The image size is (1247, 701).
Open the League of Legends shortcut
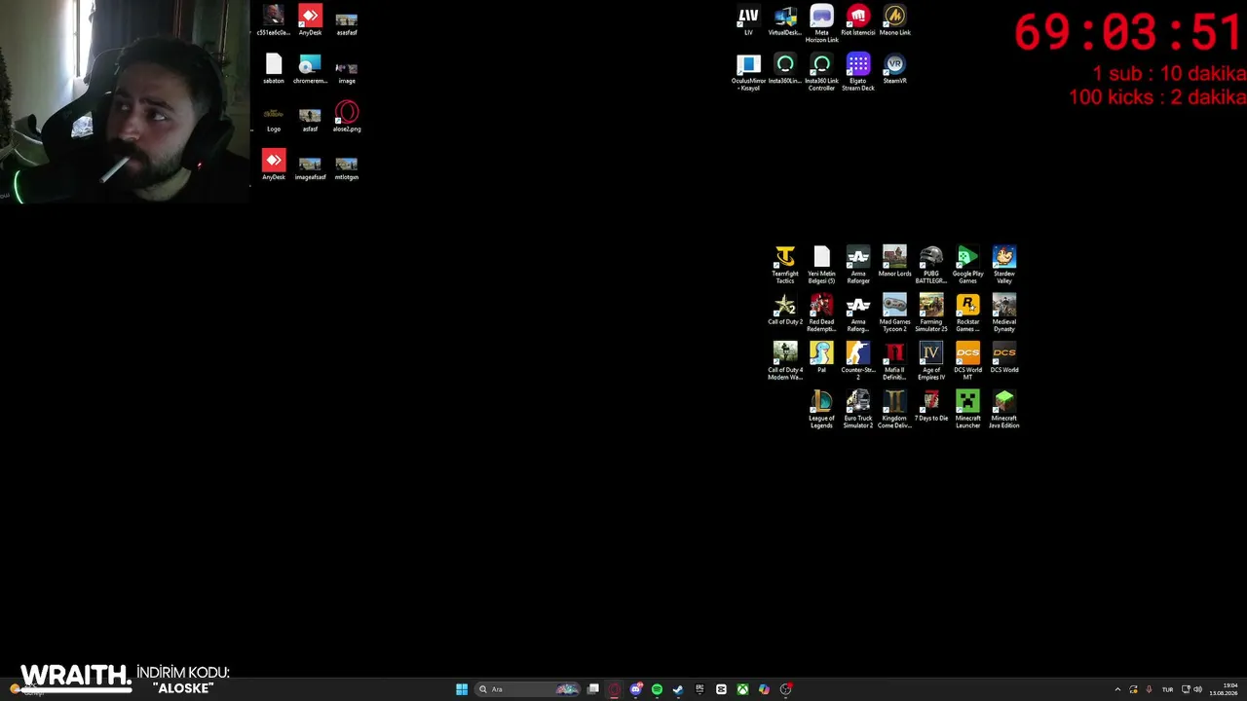pos(821,409)
